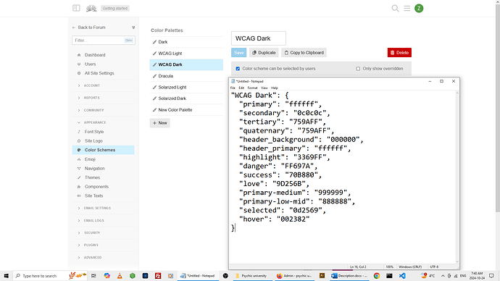Switch to Admin Firefox window in taskbar
Screen dimensions: 500x281
(294, 276)
